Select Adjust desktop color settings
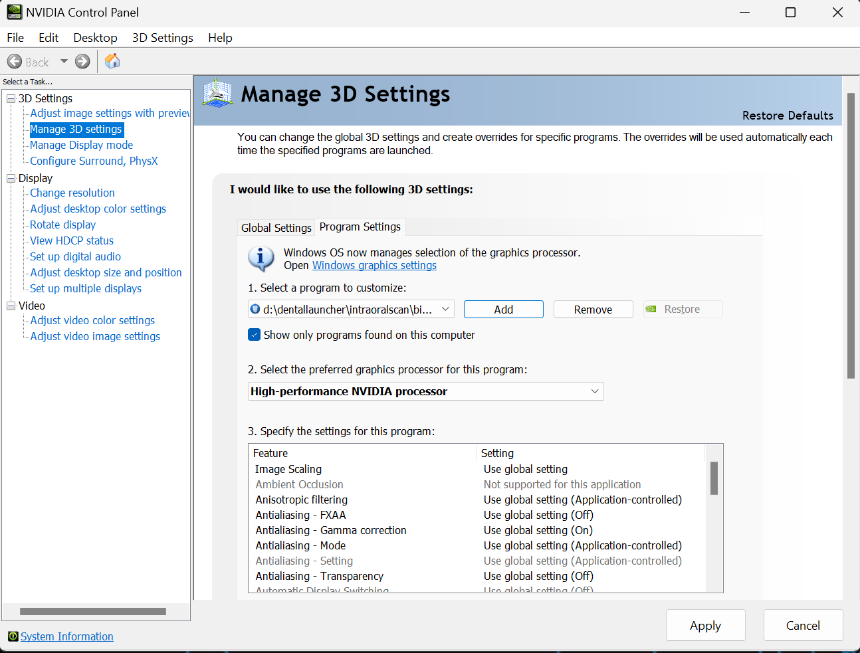This screenshot has height=653, width=860. click(x=98, y=209)
